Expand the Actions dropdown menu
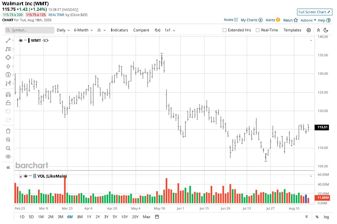Image resolution: width=337 pixels, height=224 pixels. [x=308, y=20]
